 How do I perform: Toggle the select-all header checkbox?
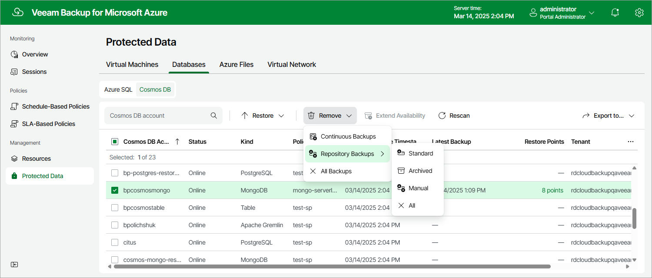[115, 142]
